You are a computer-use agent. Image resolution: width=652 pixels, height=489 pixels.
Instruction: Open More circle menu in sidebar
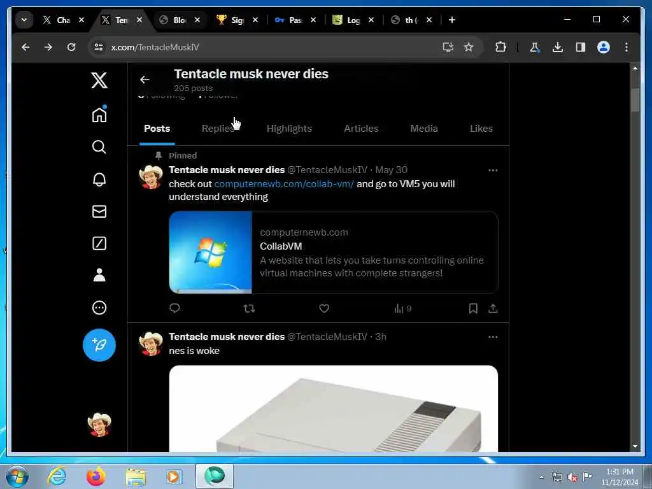(99, 308)
